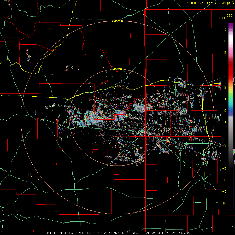This screenshot has height=235, width=235.
Task: Click the -2 label on the dB scale
Action: (224, 134)
